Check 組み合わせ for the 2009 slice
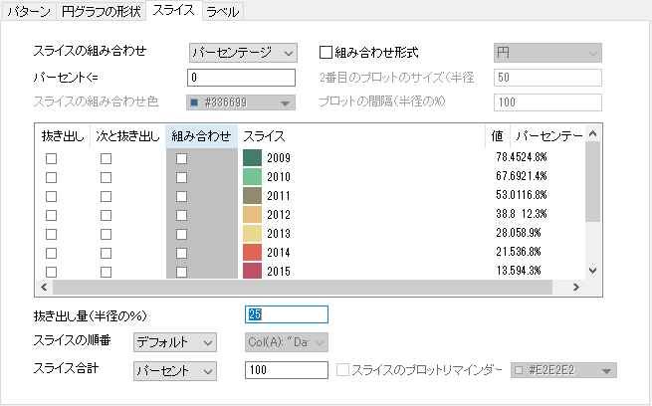This screenshot has width=652, height=406. (181, 158)
